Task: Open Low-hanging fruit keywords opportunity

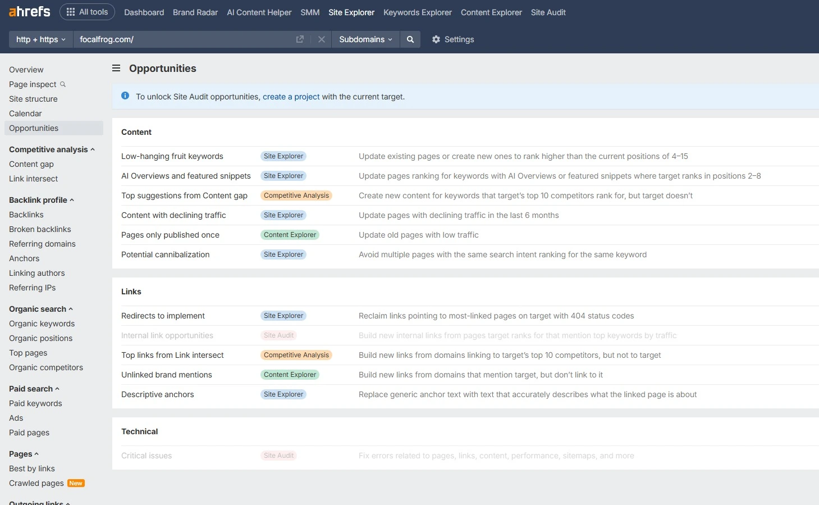Action: coord(172,156)
